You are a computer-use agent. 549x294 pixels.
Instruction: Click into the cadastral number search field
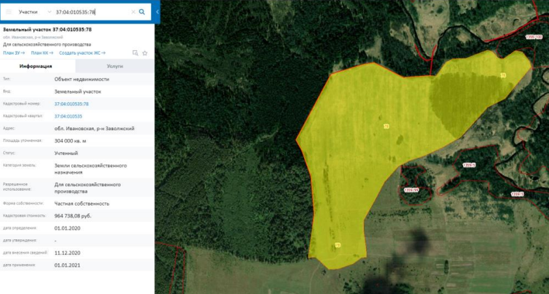tap(92, 12)
